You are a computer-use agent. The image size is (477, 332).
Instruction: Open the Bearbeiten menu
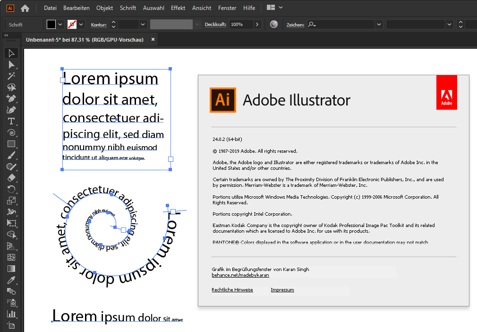click(x=77, y=8)
